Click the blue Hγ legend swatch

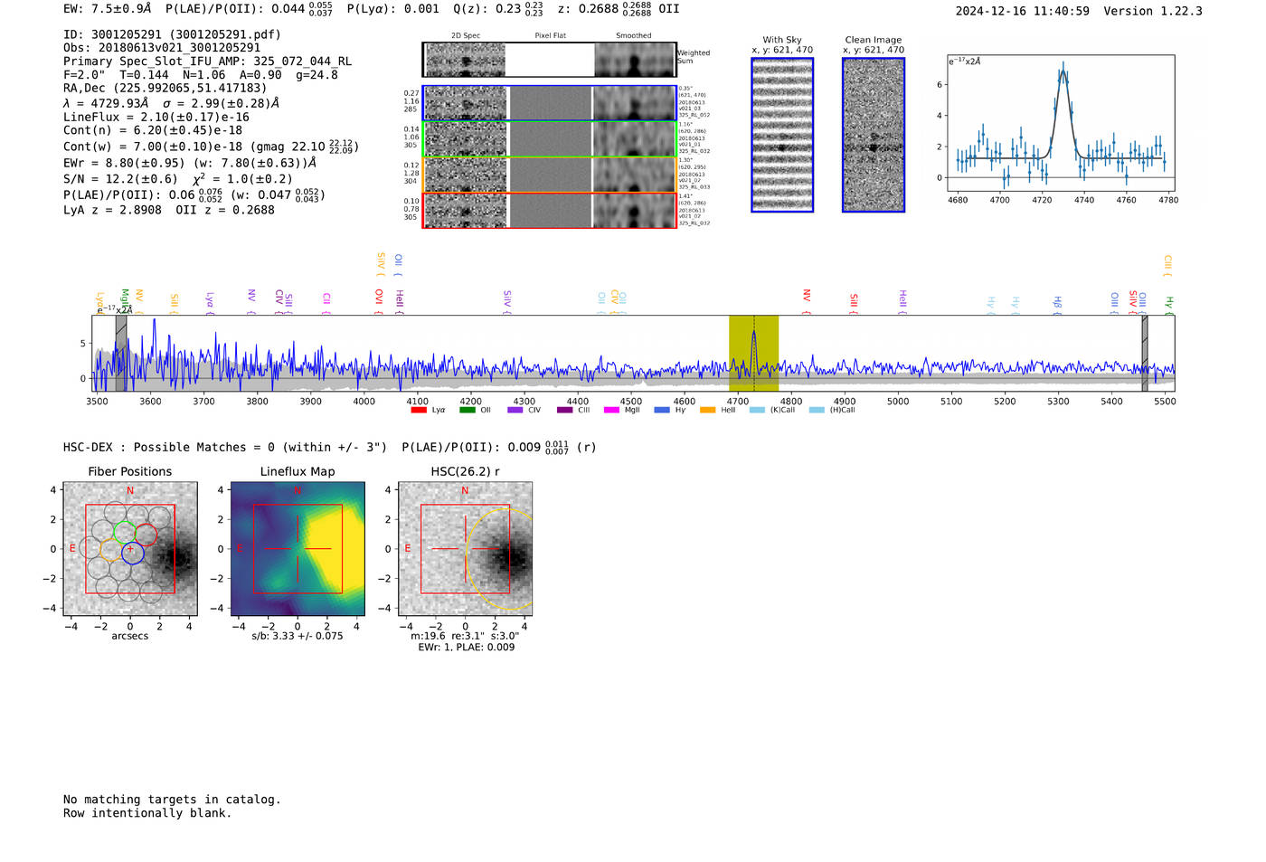[x=662, y=411]
